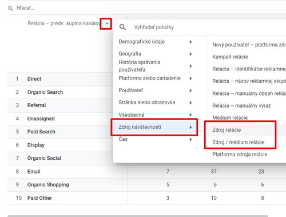Select Relácia – názov reklamnej skupiny
The height and width of the screenshot is (217, 286).
[x=249, y=81]
